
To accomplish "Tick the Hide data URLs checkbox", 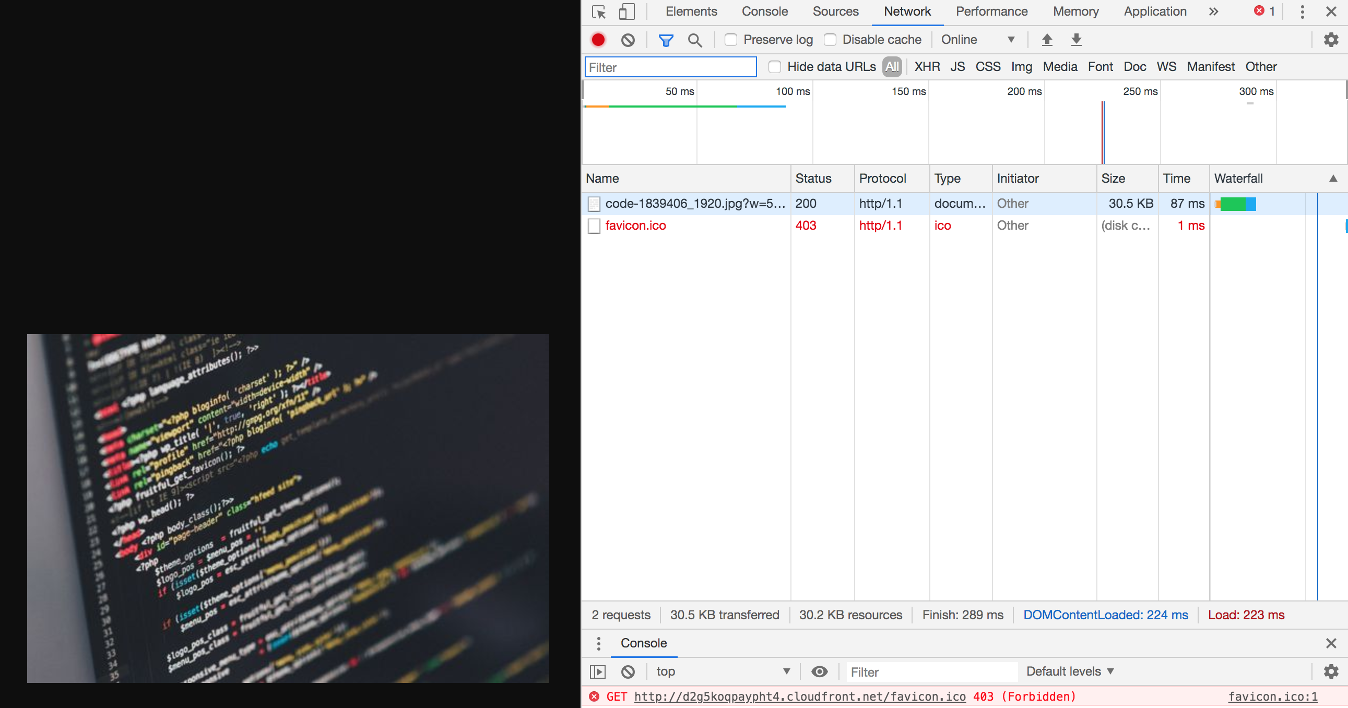I will pyautogui.click(x=774, y=67).
